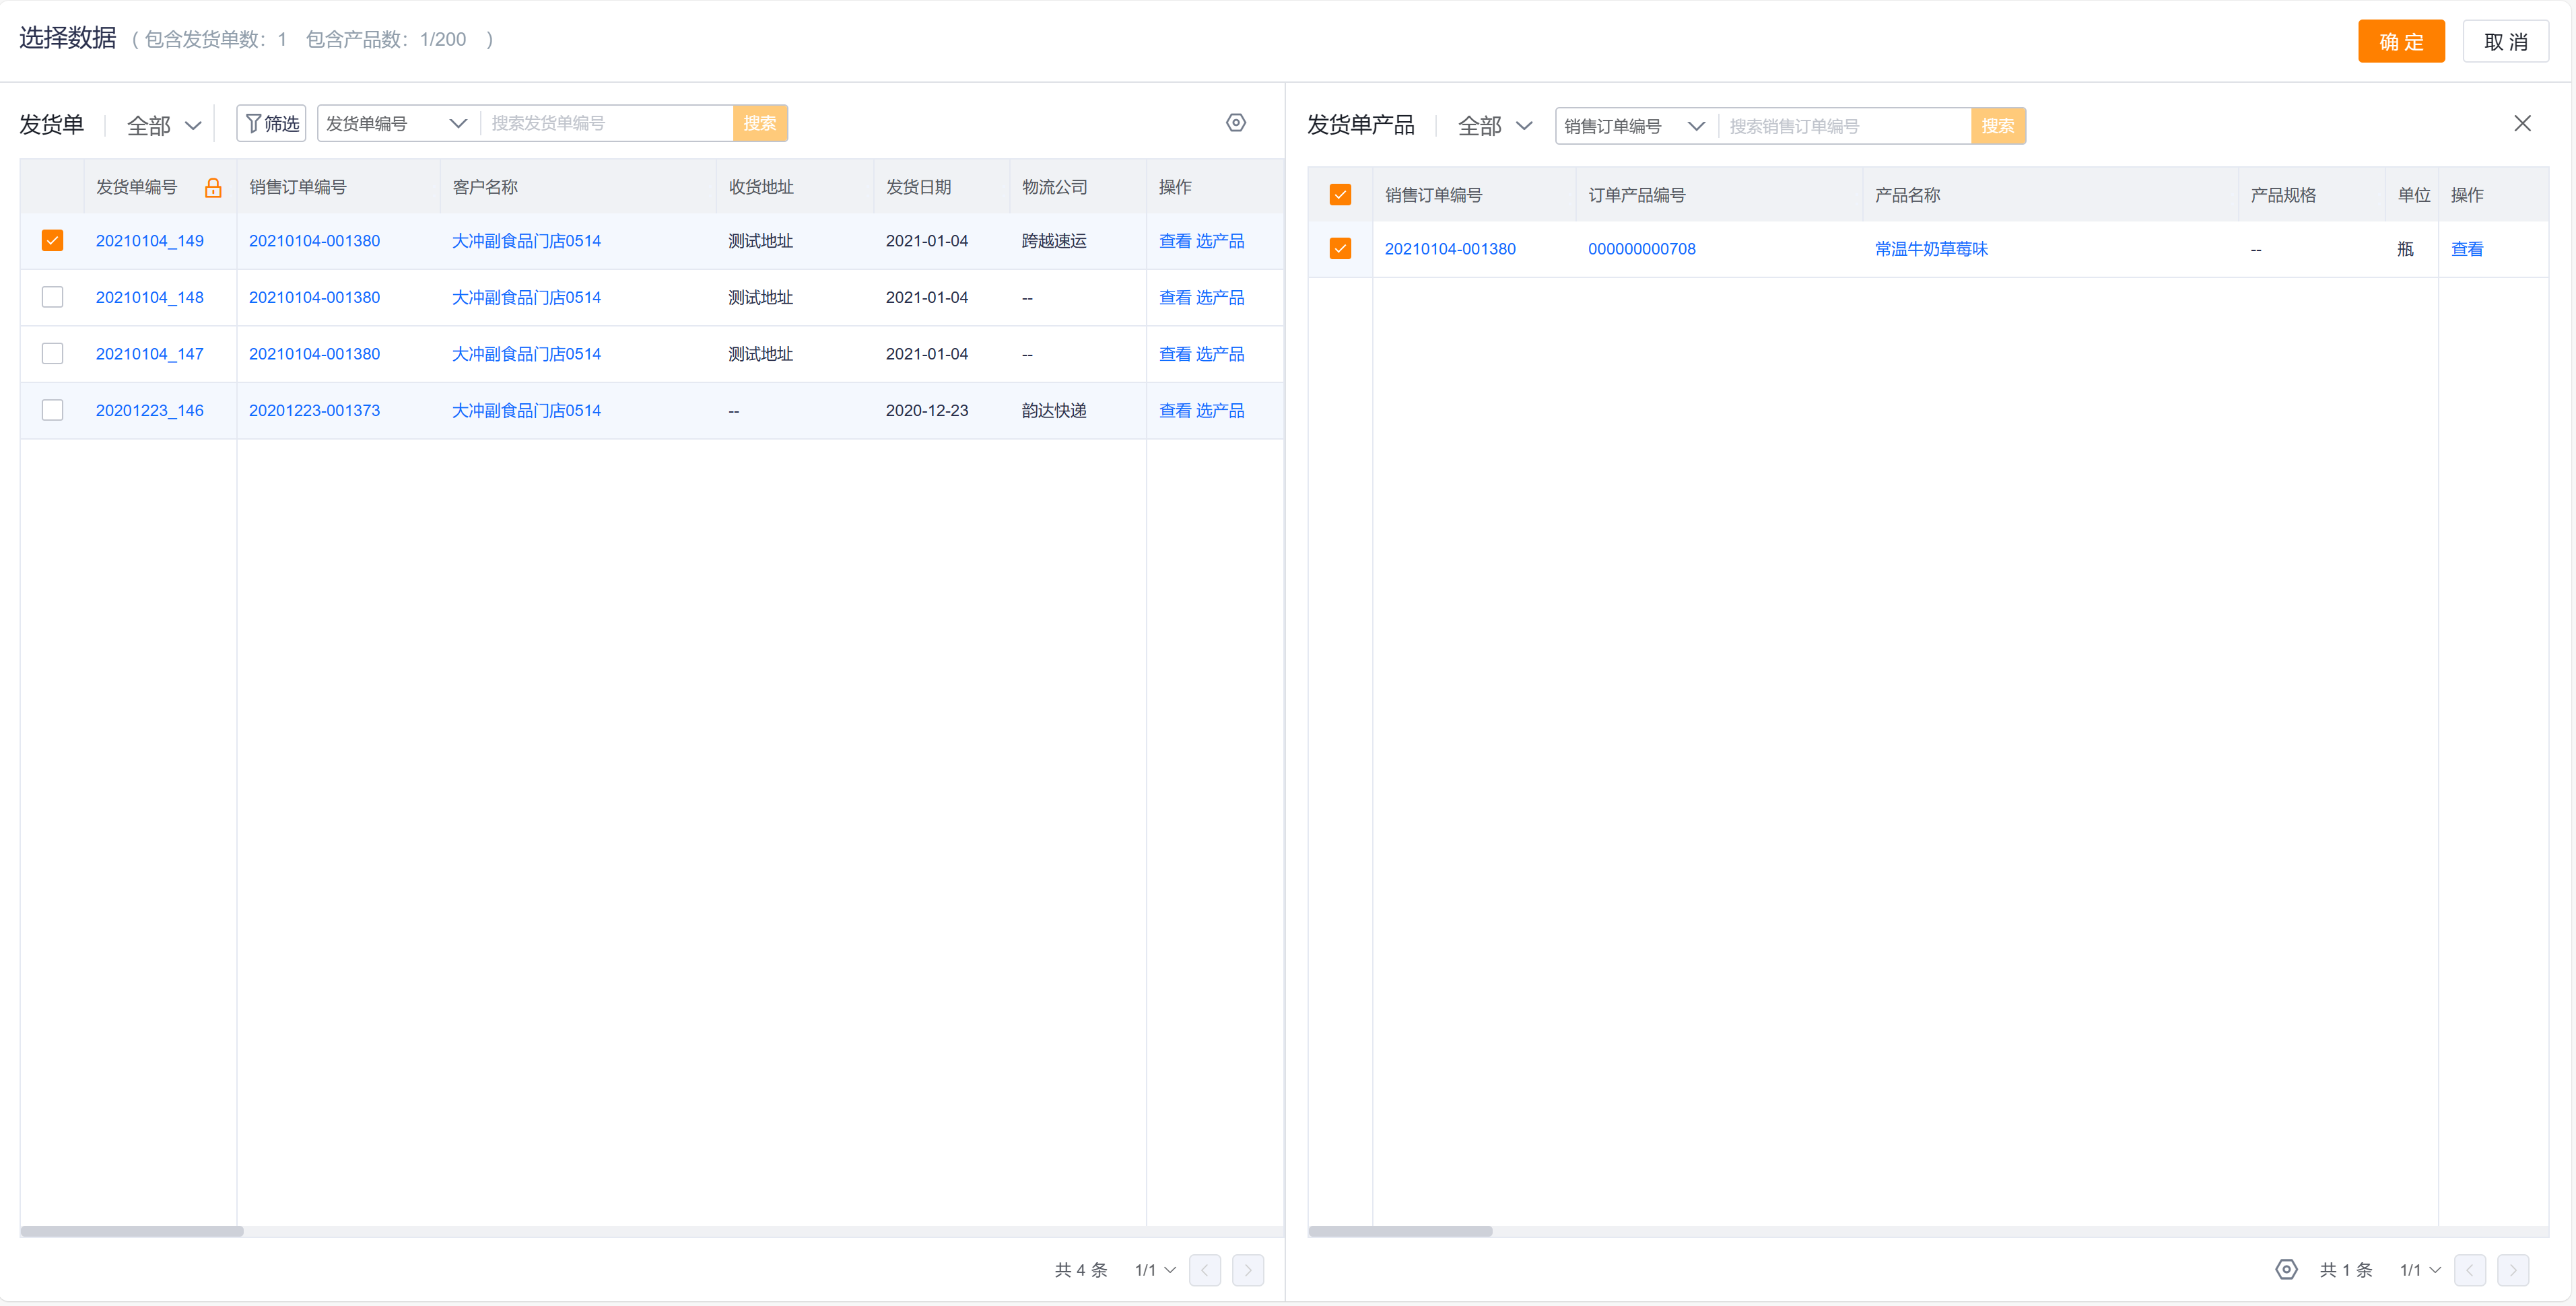Check the row 20210104_148 checkbox
Image resolution: width=2576 pixels, height=1306 pixels.
53,297
